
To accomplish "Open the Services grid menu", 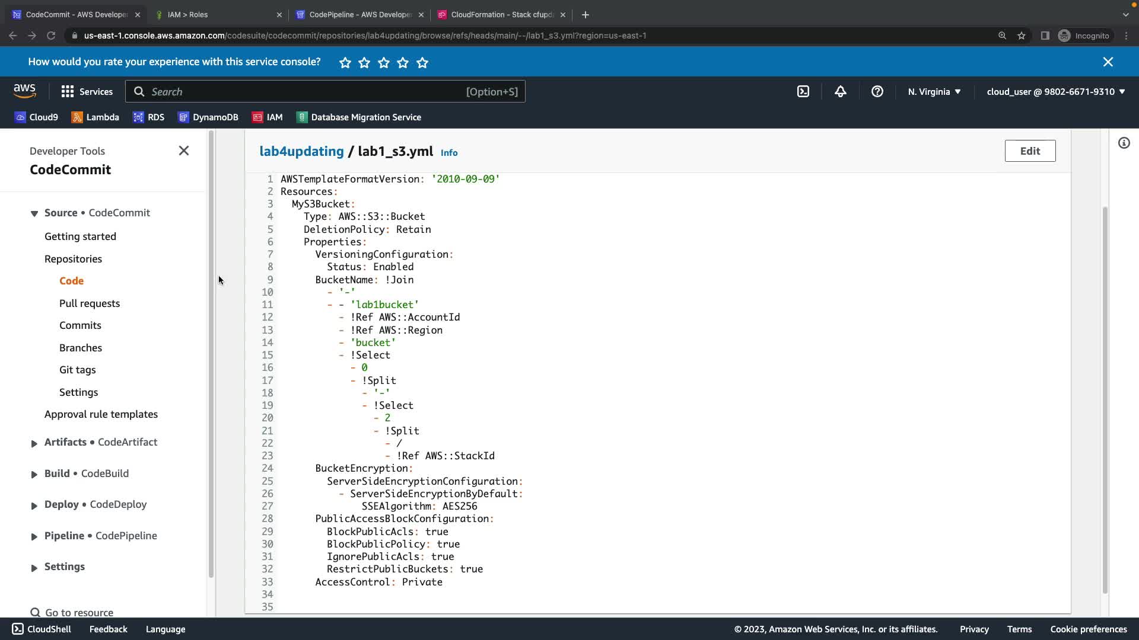I will click(87, 91).
